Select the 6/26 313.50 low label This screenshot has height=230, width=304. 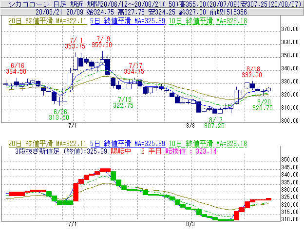point(59,115)
